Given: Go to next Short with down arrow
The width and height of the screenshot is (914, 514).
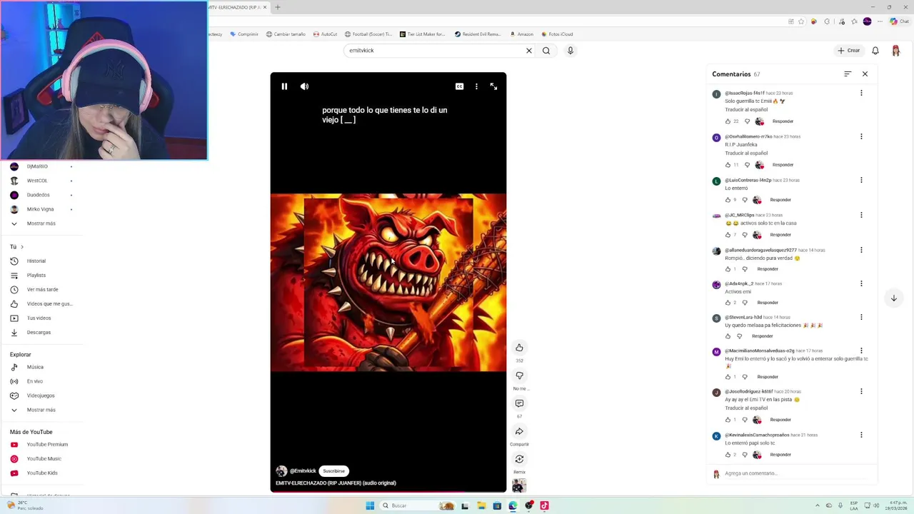Looking at the screenshot, I should click(x=893, y=298).
